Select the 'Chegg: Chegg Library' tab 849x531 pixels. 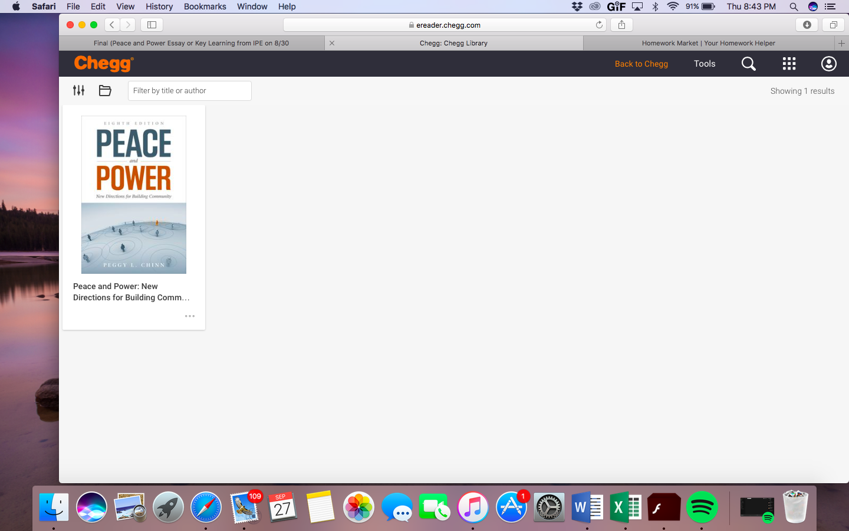click(x=453, y=43)
